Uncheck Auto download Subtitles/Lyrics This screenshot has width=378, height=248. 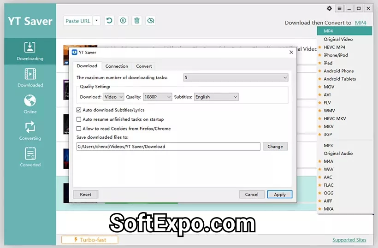pos(79,110)
